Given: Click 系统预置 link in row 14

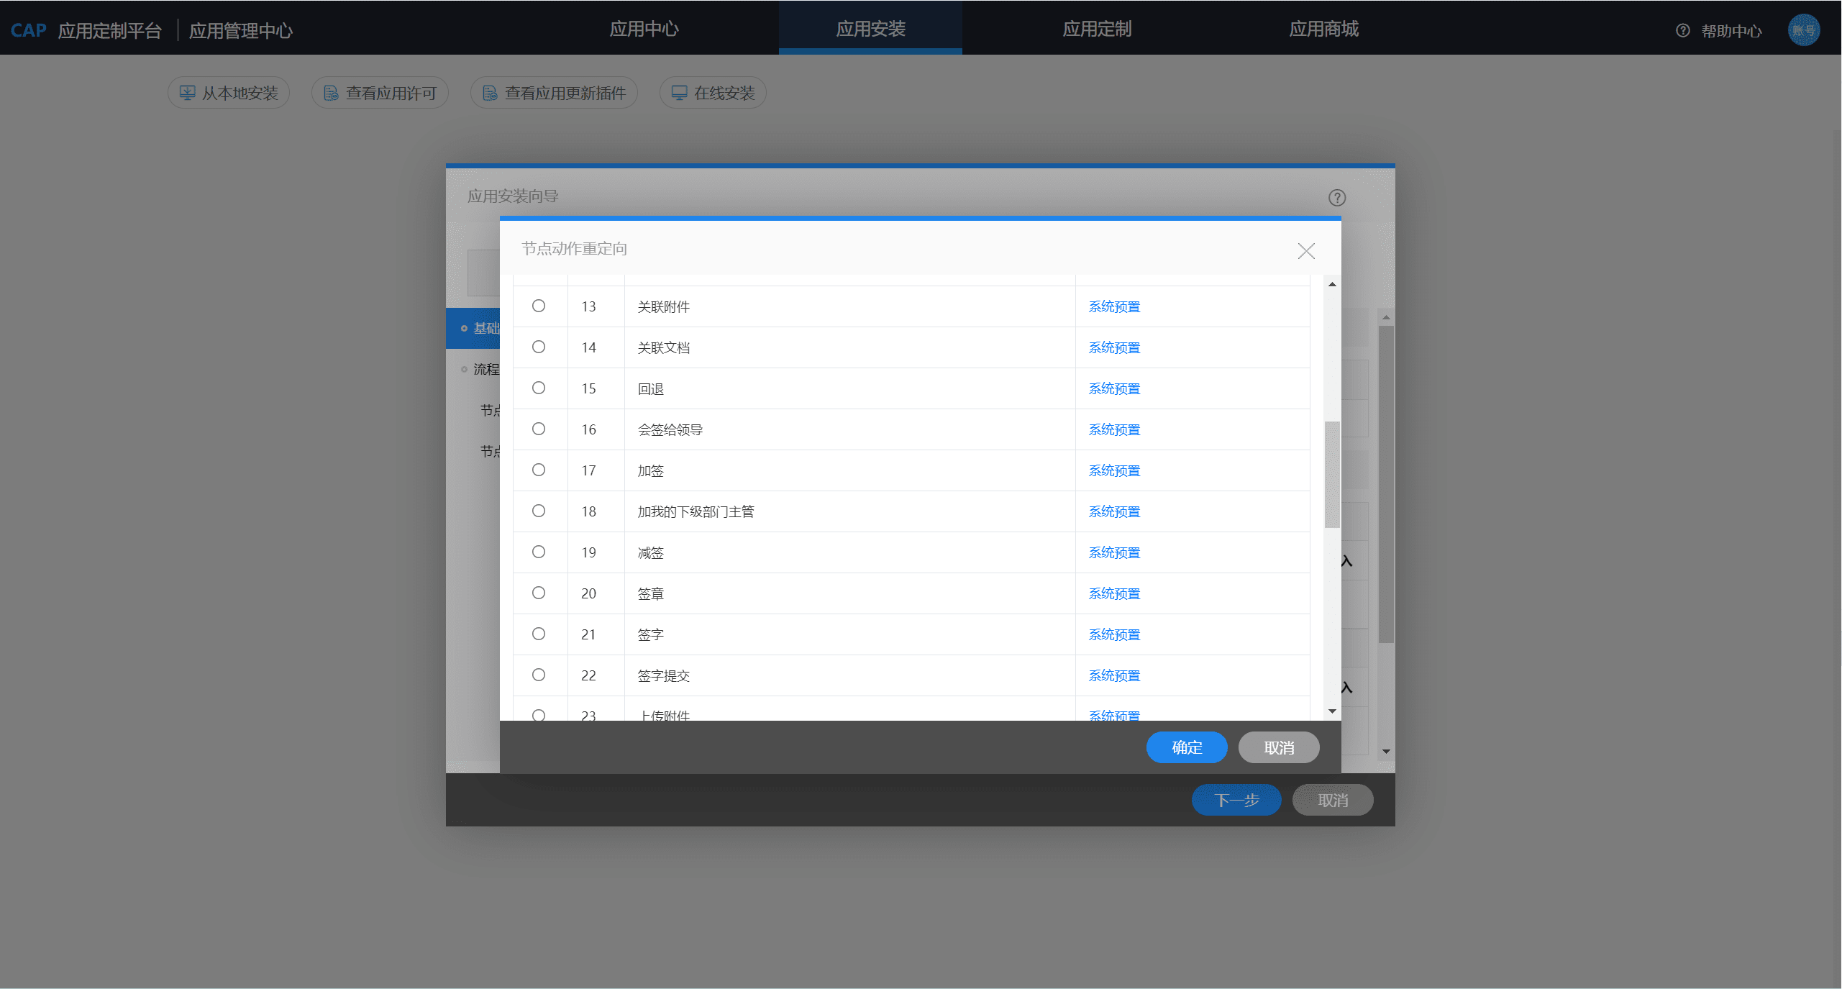Looking at the screenshot, I should coord(1114,347).
